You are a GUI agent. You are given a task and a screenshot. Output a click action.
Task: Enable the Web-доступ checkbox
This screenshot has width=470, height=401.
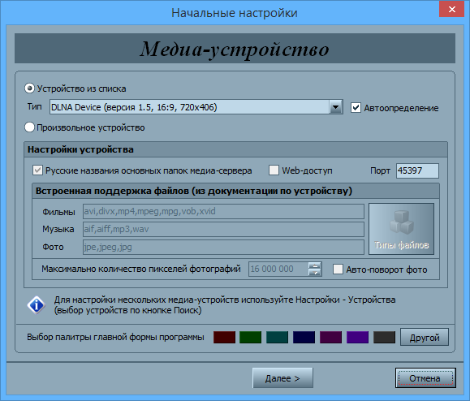pos(274,170)
